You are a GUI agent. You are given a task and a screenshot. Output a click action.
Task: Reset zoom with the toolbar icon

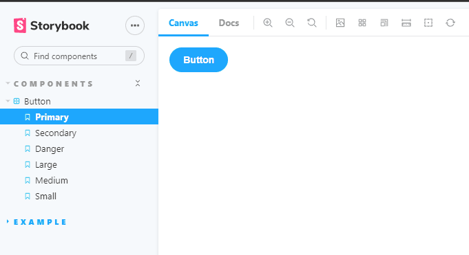tap(312, 23)
